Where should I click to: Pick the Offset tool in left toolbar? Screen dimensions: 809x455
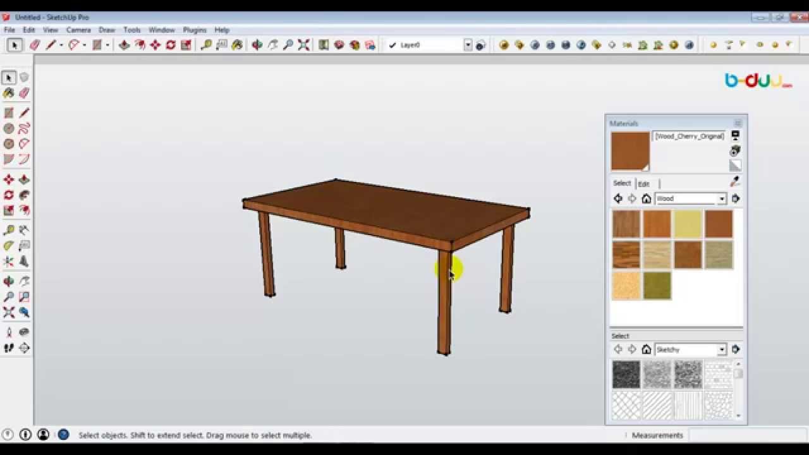coord(24,210)
